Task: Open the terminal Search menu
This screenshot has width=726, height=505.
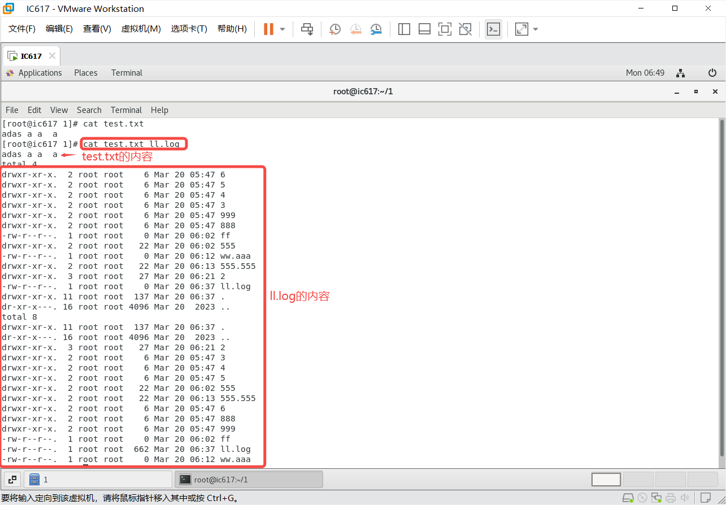Action: tap(89, 110)
